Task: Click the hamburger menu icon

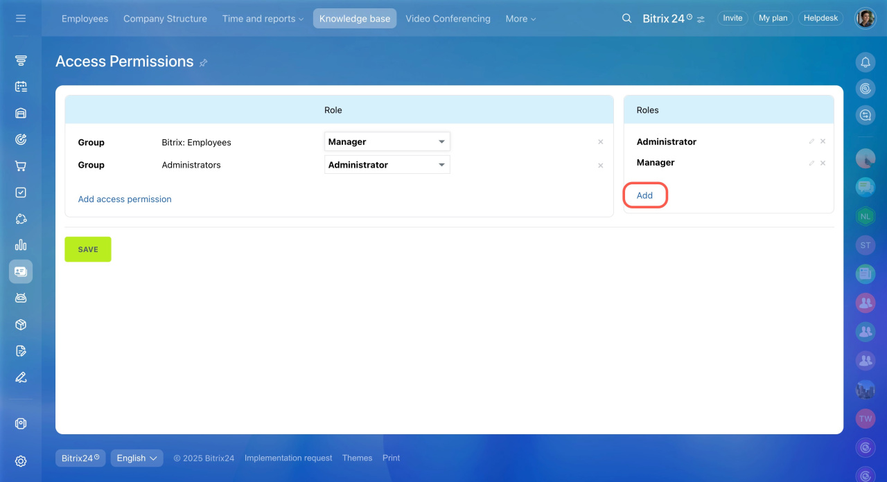Action: [x=21, y=19]
